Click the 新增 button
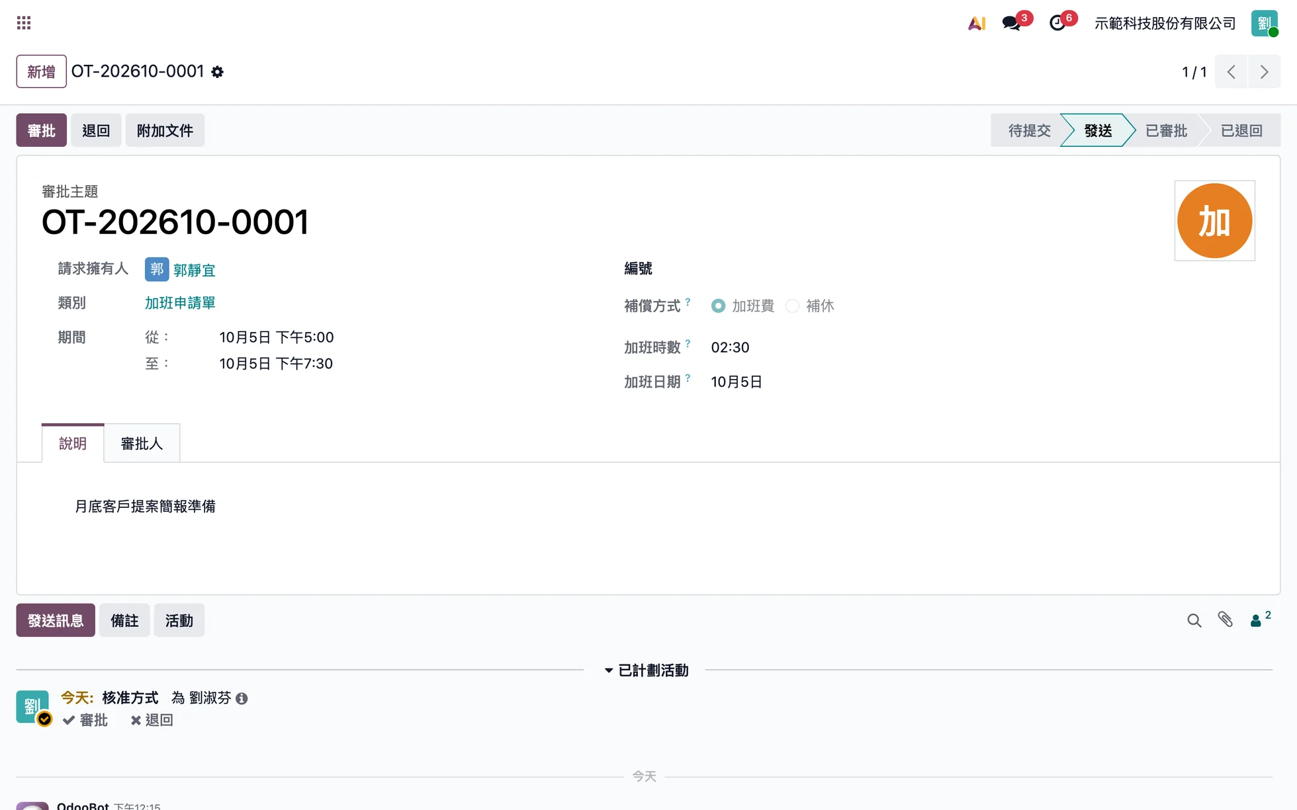The image size is (1297, 810). 41,71
